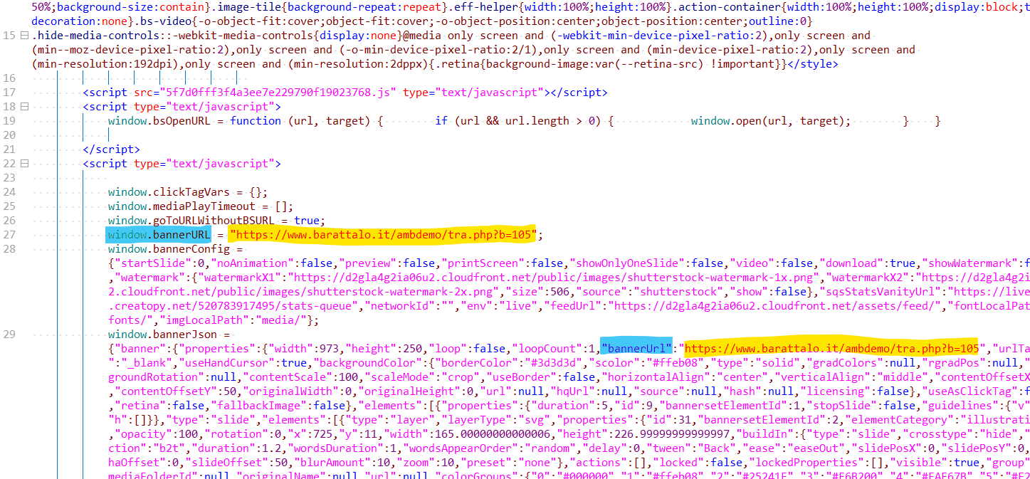Click the window.bannerJson assignment

pyautogui.click(x=169, y=335)
